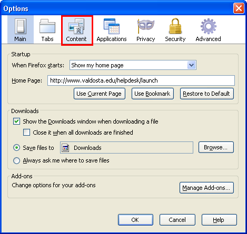Viewport: 247px width, 234px height.
Task: Click the Use Current Page button
Action: 100,94
